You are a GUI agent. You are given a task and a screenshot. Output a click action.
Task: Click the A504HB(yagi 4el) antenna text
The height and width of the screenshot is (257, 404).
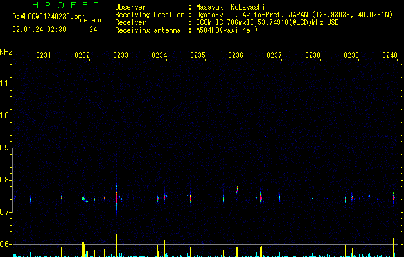click(x=227, y=30)
